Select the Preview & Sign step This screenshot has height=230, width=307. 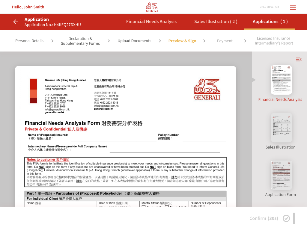pos(182,41)
